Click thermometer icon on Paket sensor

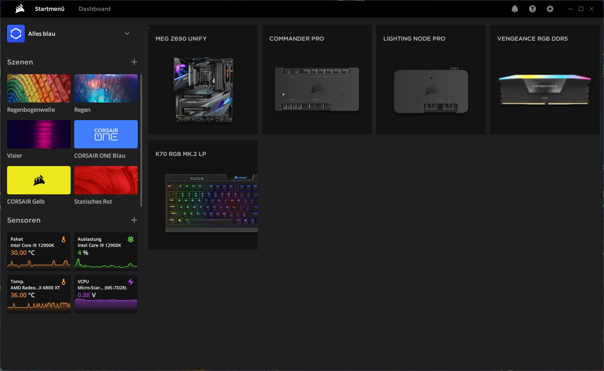point(64,239)
